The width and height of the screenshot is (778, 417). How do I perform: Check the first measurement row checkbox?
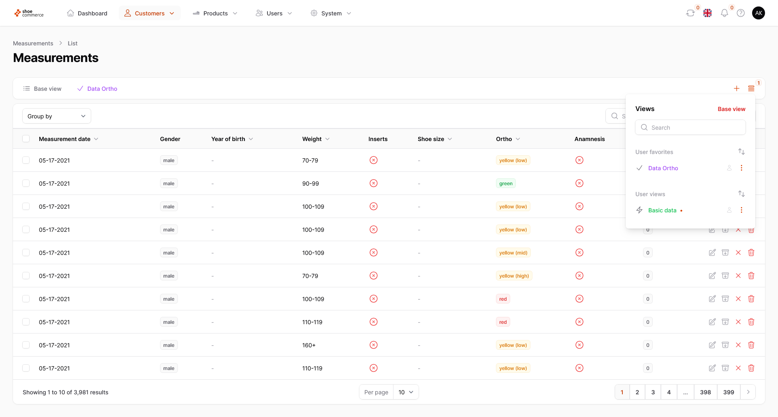tap(26, 160)
